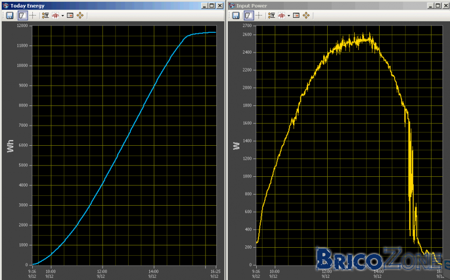Click Y-axis scale icon in Input Power
Screen dimensions: 450x280
(272, 16)
